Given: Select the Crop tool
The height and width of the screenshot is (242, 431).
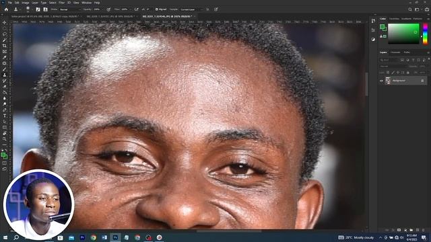Looking at the screenshot, I should [x=5, y=46].
